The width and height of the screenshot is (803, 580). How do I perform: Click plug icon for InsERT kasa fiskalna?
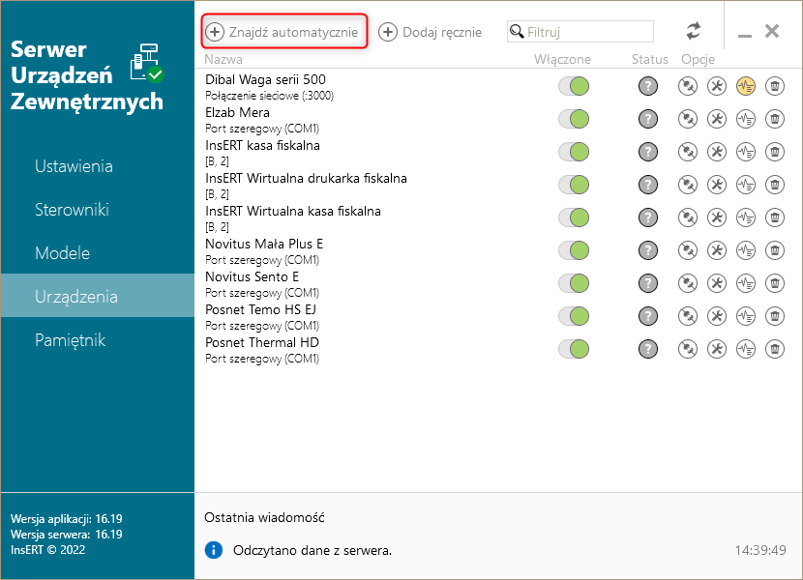[x=688, y=152]
